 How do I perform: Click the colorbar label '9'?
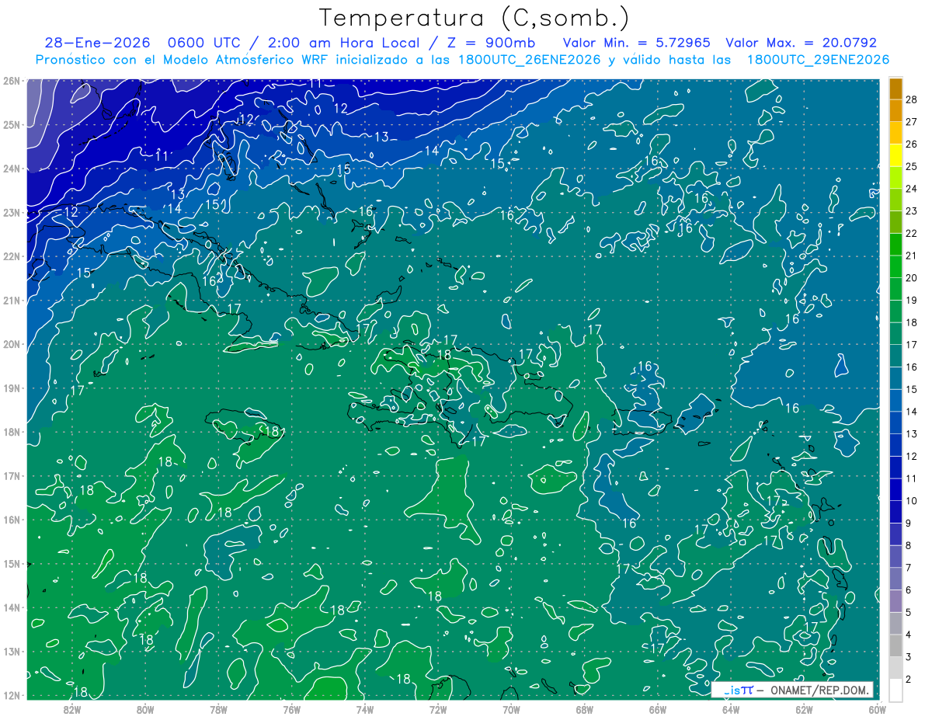click(909, 523)
